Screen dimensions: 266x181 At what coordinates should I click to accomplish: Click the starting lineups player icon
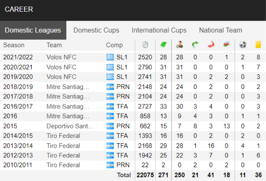(179, 44)
